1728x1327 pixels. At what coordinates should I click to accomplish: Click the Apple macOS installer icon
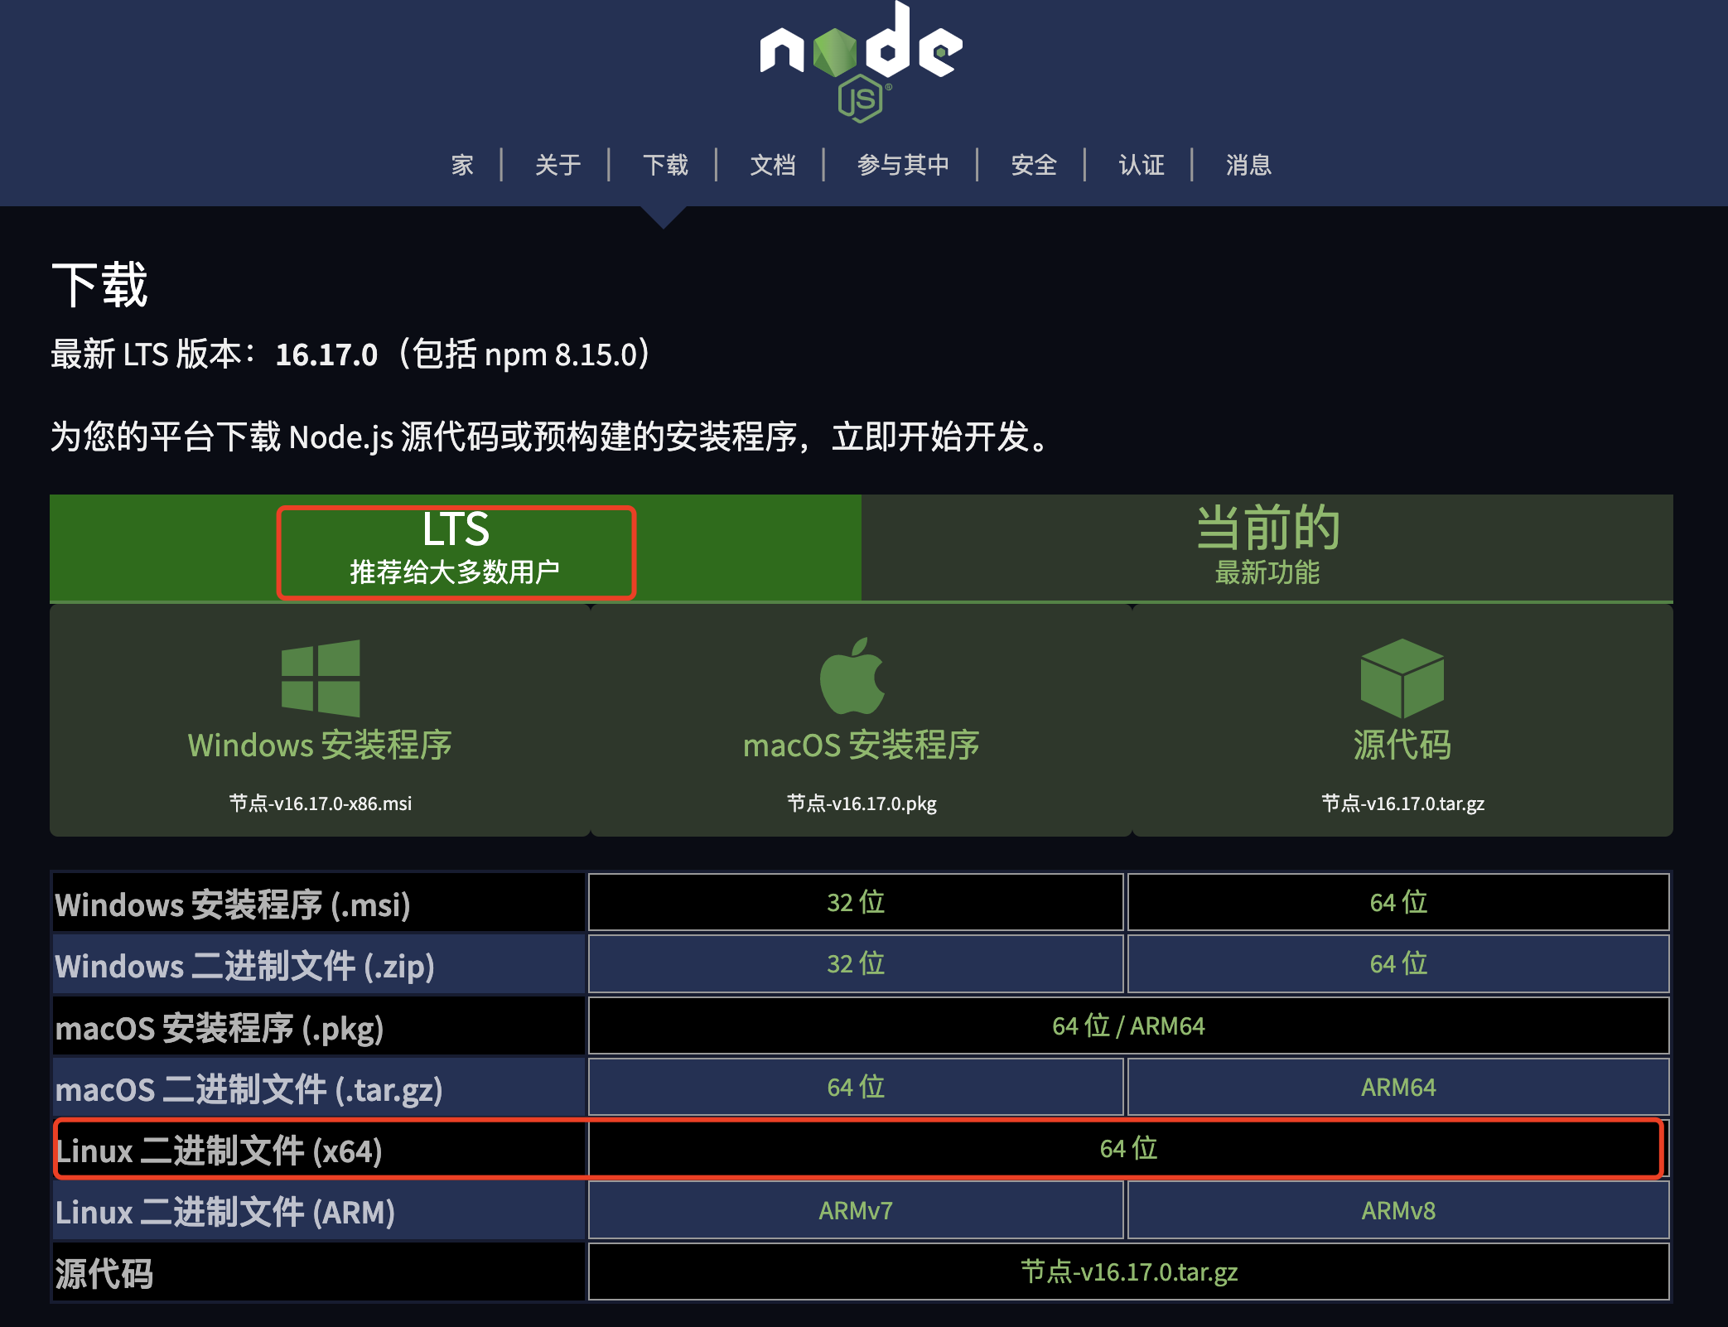point(852,676)
